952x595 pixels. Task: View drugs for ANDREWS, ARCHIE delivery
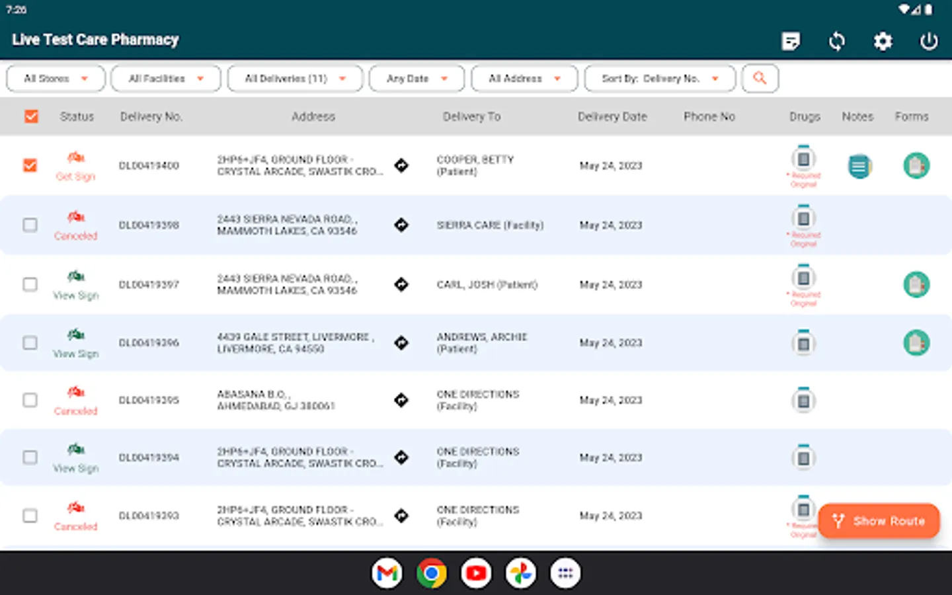coord(803,343)
